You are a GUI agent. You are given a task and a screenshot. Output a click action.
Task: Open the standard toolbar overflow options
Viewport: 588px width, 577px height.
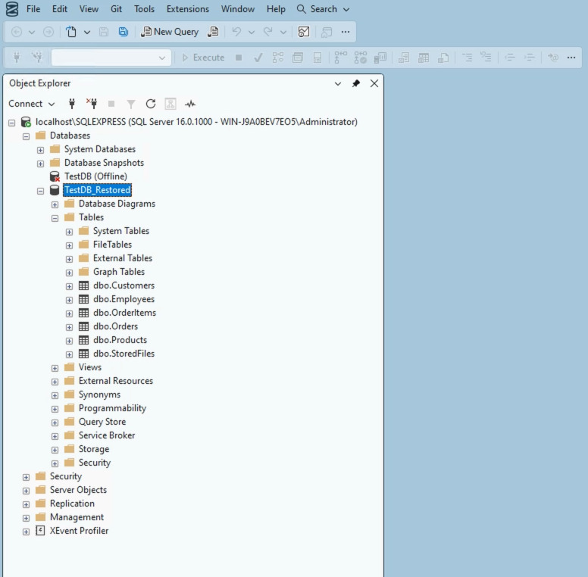coord(346,32)
